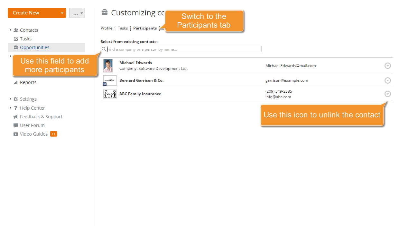Select the Tasks checkmark icon in sidebar
Screen dimensions: 399x227
(16, 38)
